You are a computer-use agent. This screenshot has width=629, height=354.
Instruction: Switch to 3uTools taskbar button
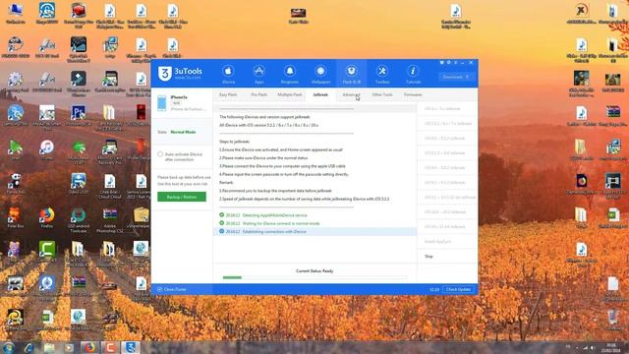click(131, 347)
